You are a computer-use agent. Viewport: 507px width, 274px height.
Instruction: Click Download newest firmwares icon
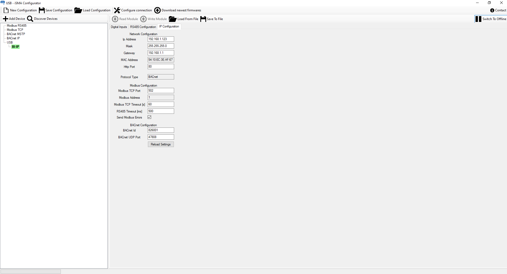[x=157, y=10]
